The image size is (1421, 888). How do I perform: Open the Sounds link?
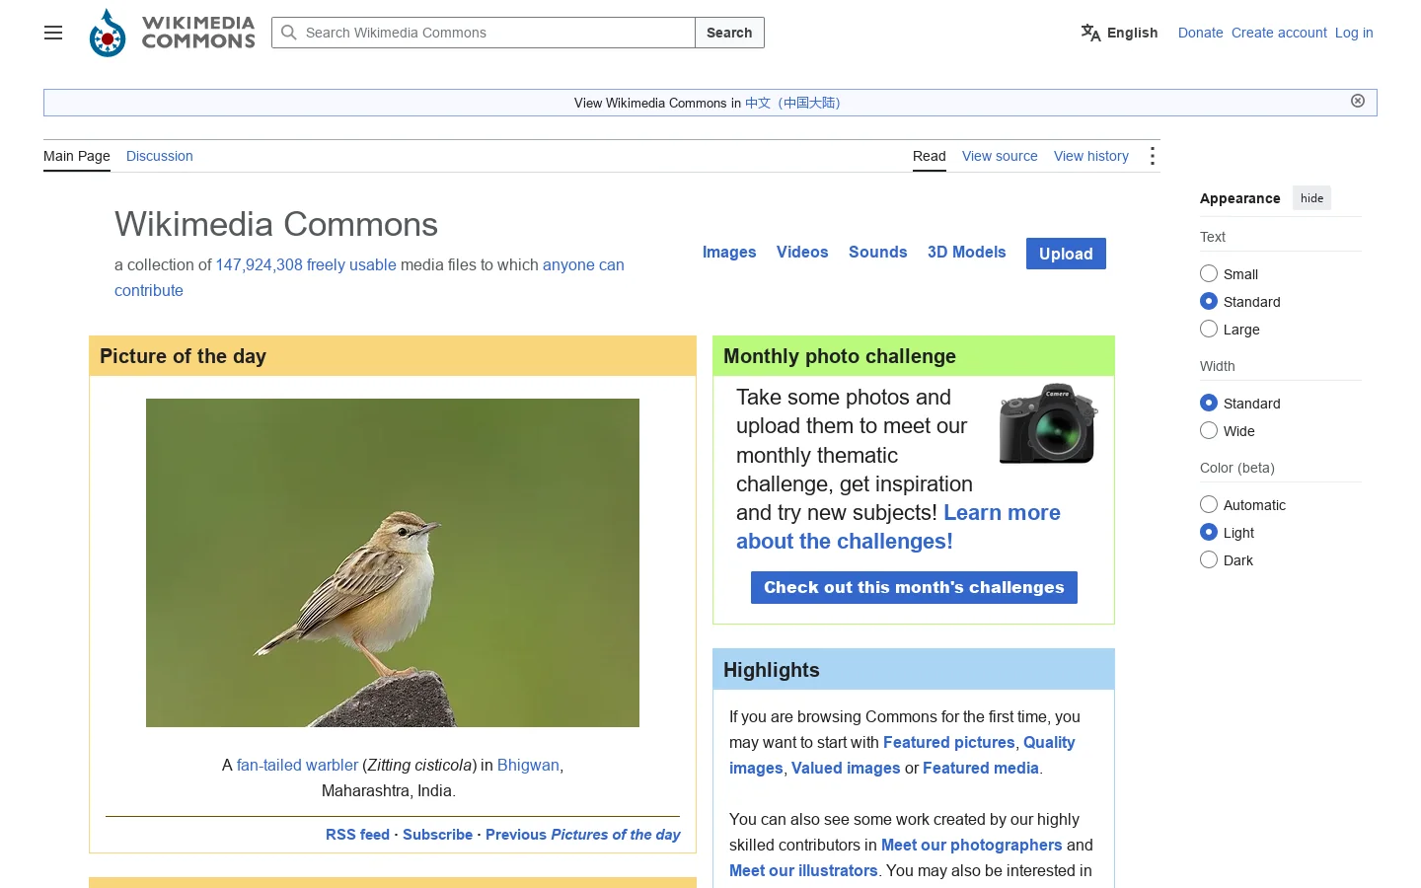click(878, 252)
